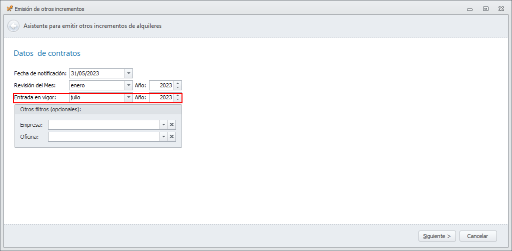Click the Otros filtros (opcionales) group header
Image resolution: width=512 pixels, height=251 pixels.
click(x=98, y=109)
